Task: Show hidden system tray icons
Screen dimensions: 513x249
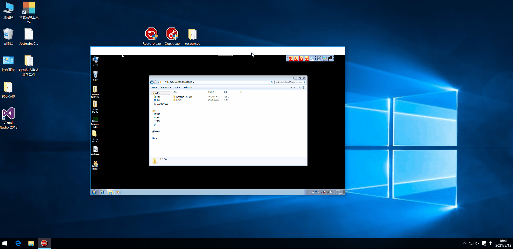Action: tap(464, 243)
